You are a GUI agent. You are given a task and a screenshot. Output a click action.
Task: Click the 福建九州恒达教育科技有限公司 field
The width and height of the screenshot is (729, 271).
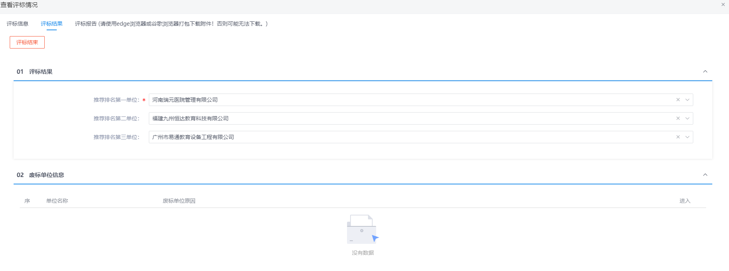pos(389,118)
